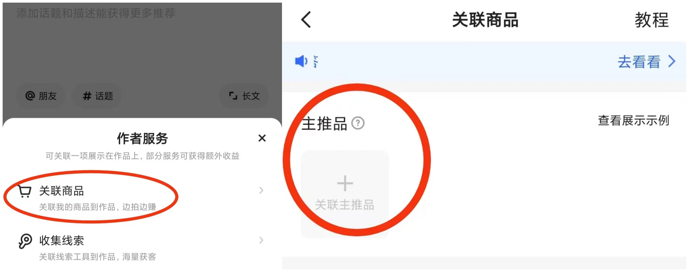
Task: Tap the plus sign to add product
Action: (x=345, y=183)
